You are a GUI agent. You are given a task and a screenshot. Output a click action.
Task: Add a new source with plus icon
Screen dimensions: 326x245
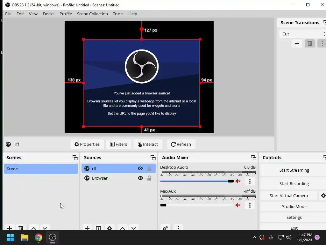87,228
